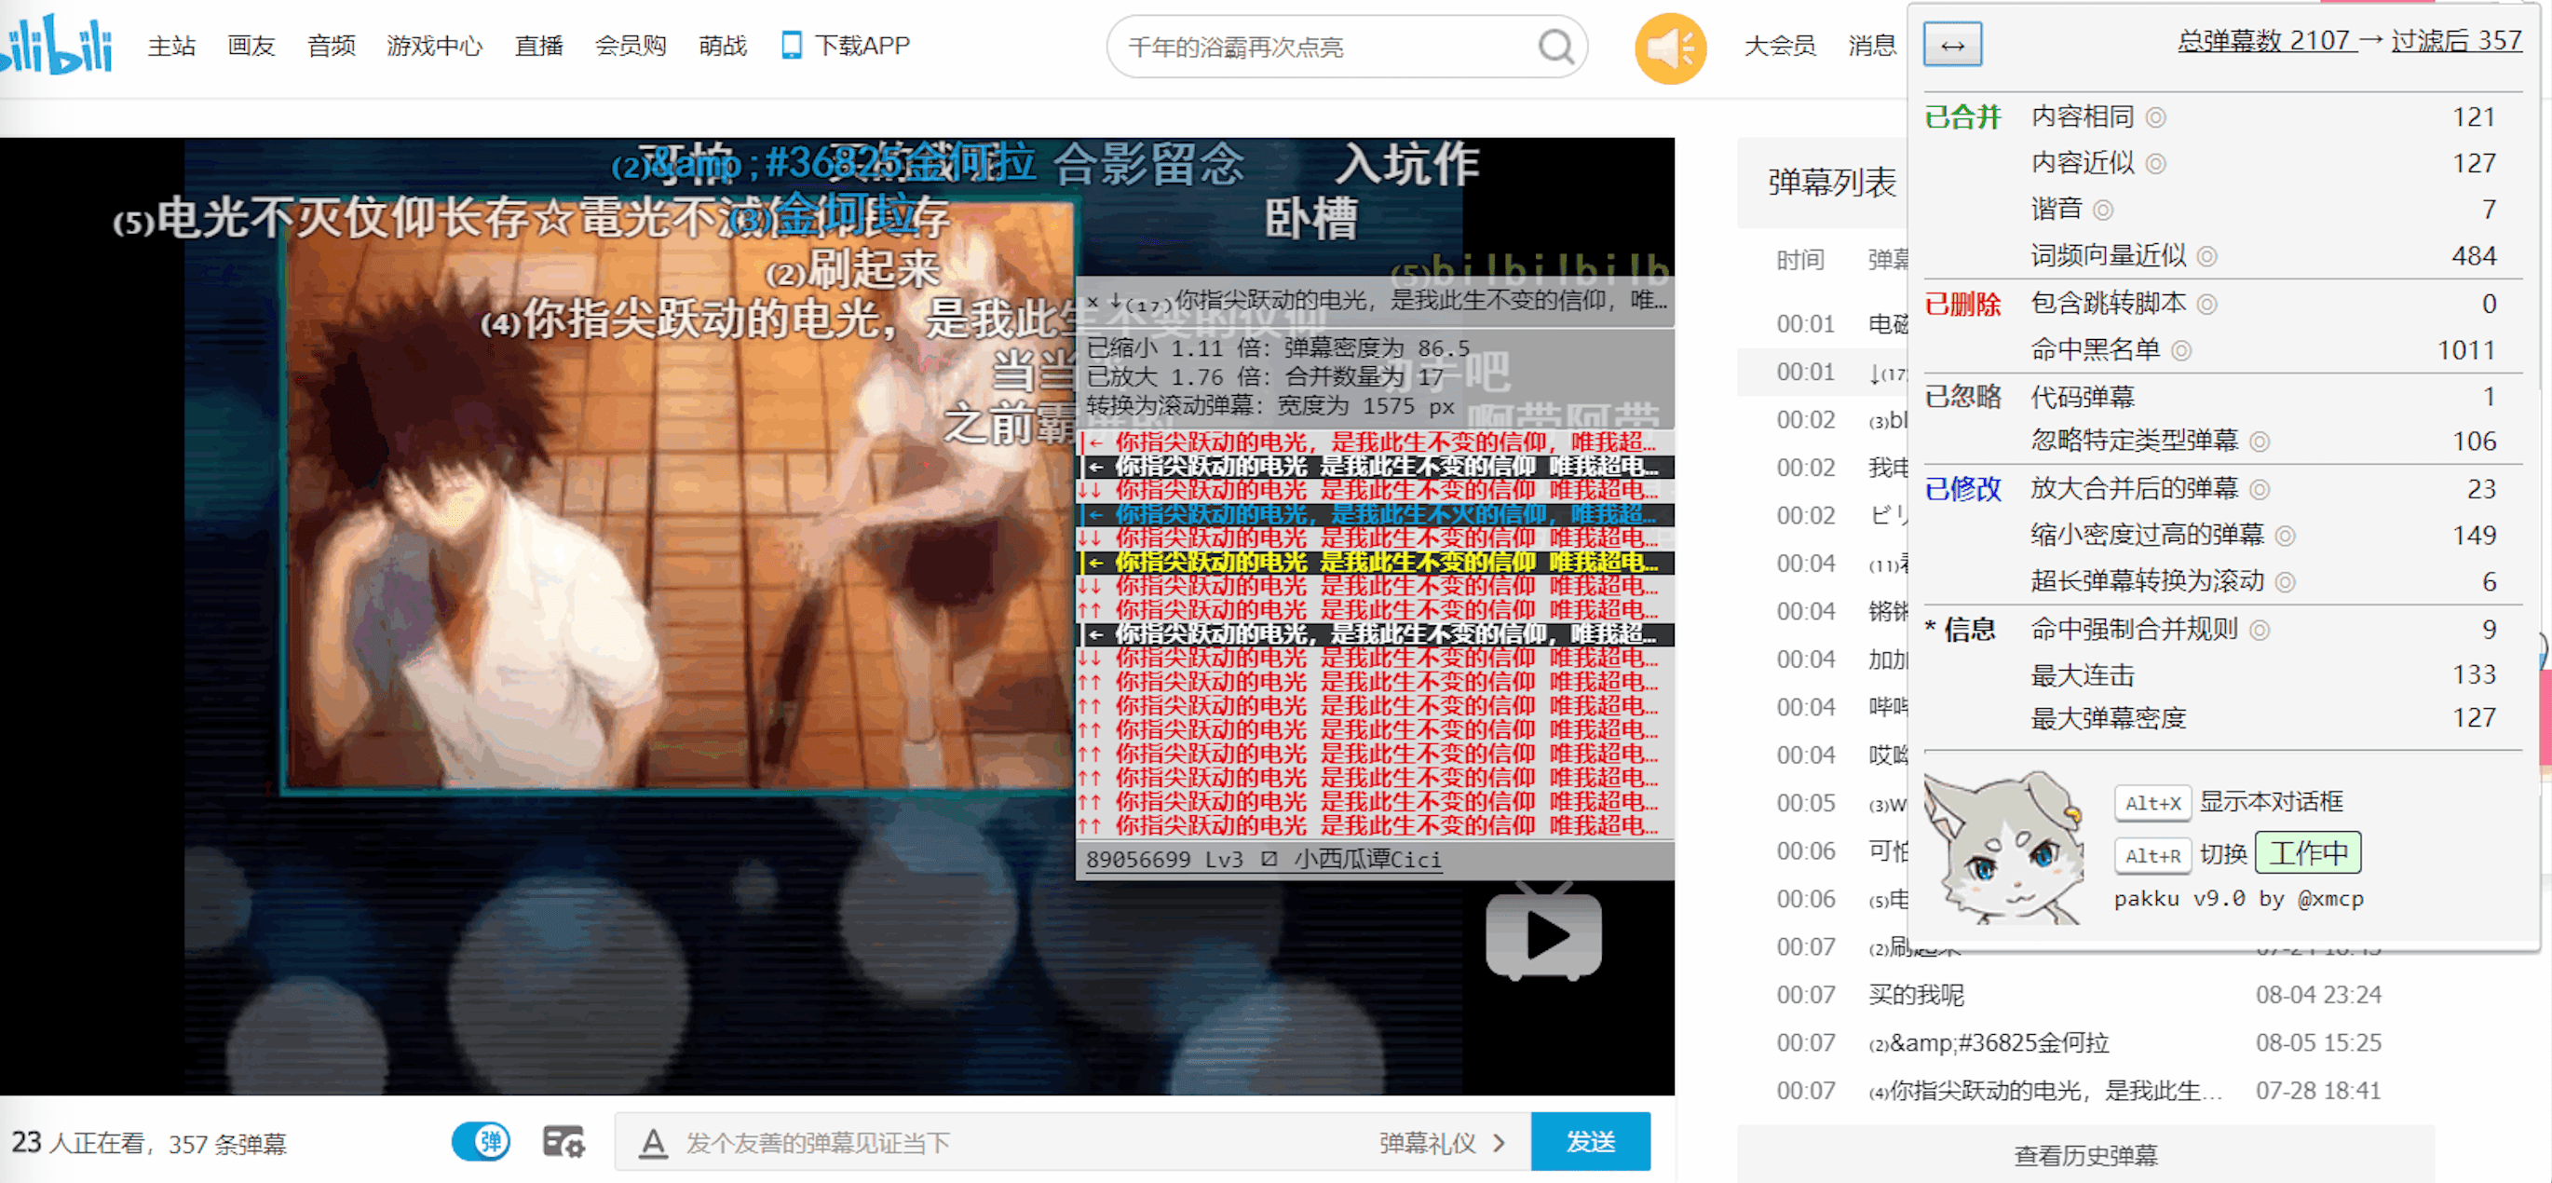Click yellow highlighted danmaku entry in popup
Image resolution: width=2552 pixels, height=1183 pixels.
click(1375, 562)
